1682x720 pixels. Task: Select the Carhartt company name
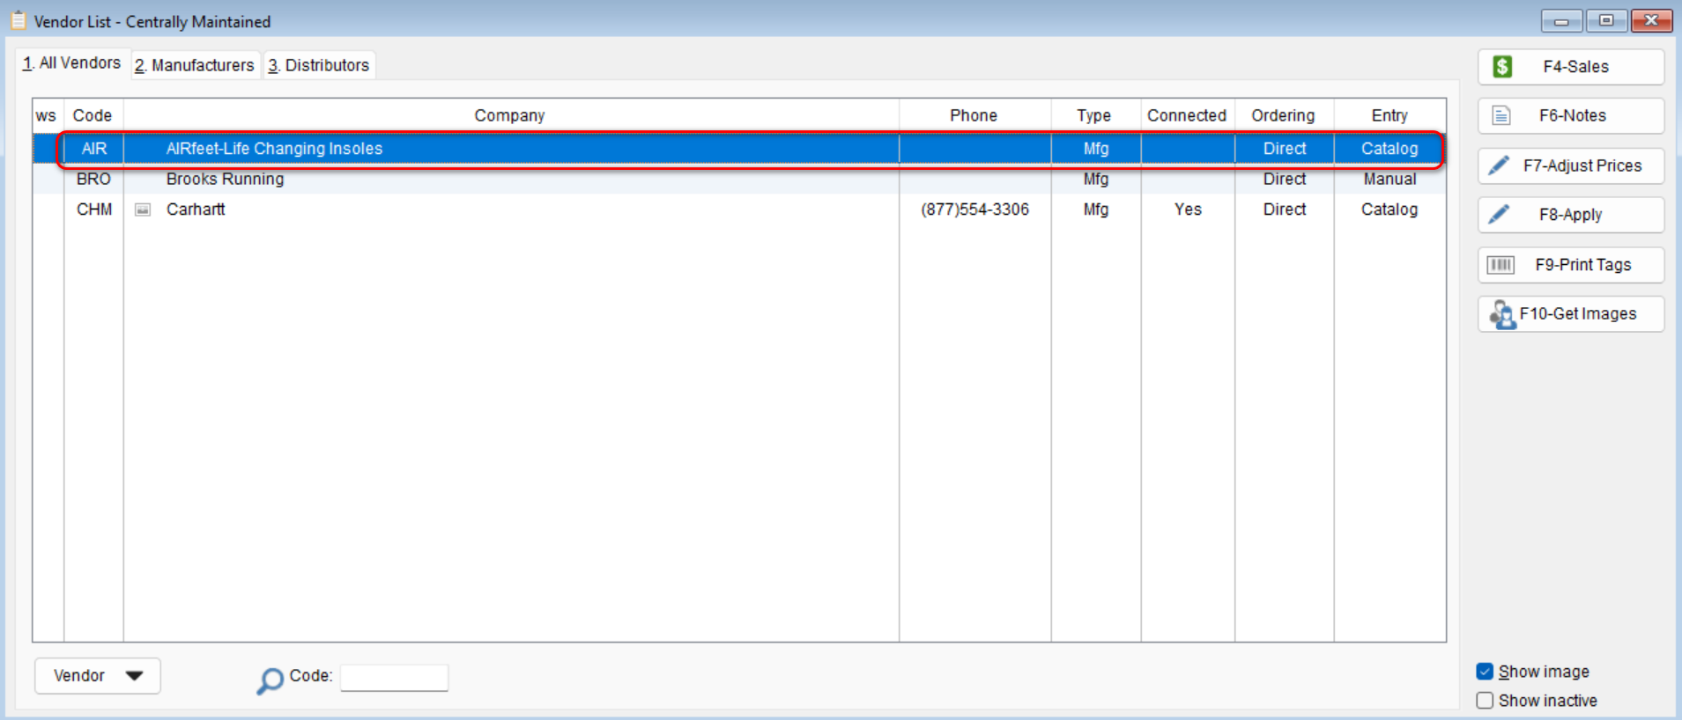[196, 209]
